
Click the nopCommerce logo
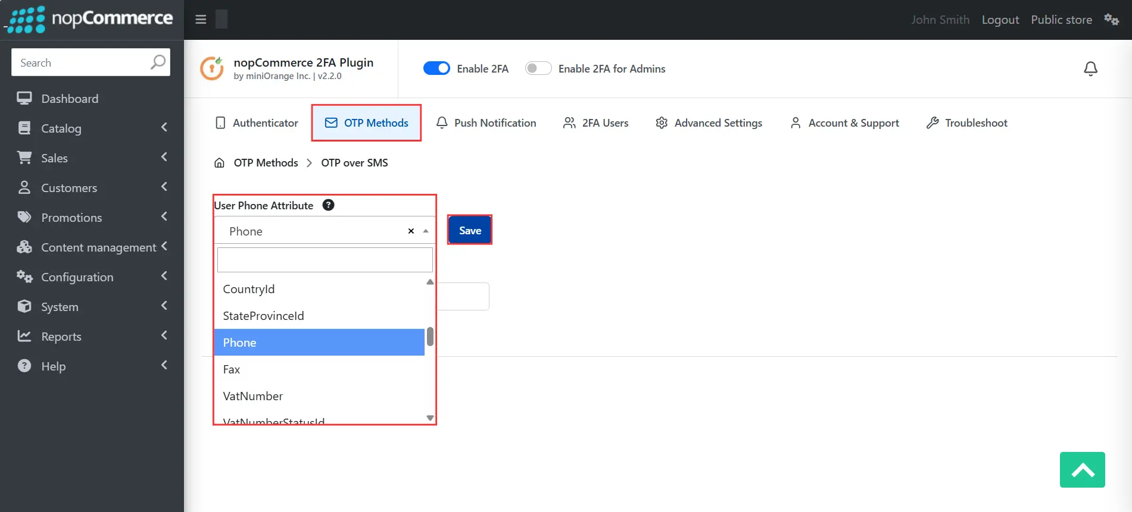pyautogui.click(x=89, y=20)
